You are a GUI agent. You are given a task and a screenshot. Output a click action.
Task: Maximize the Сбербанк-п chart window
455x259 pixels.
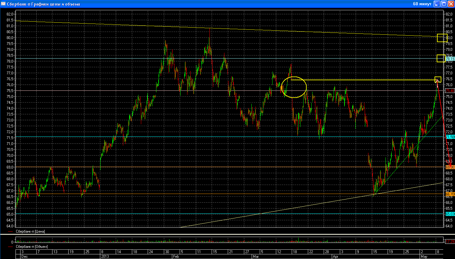pos(444,4)
